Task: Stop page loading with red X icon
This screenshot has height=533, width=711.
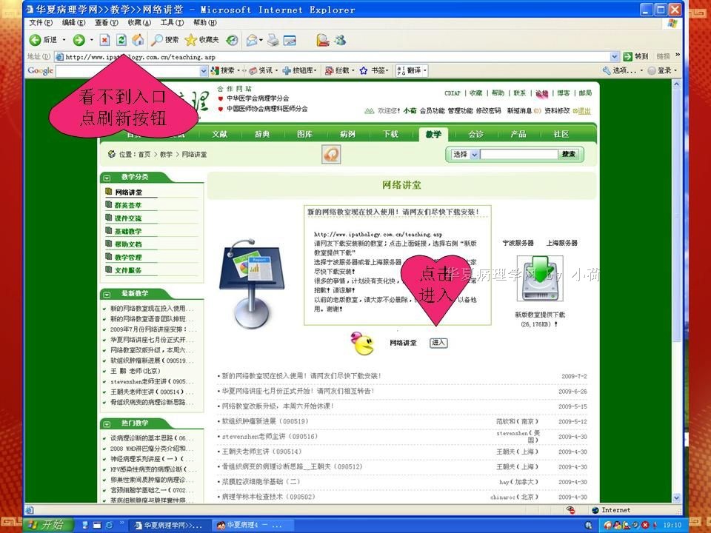Action: point(104,40)
